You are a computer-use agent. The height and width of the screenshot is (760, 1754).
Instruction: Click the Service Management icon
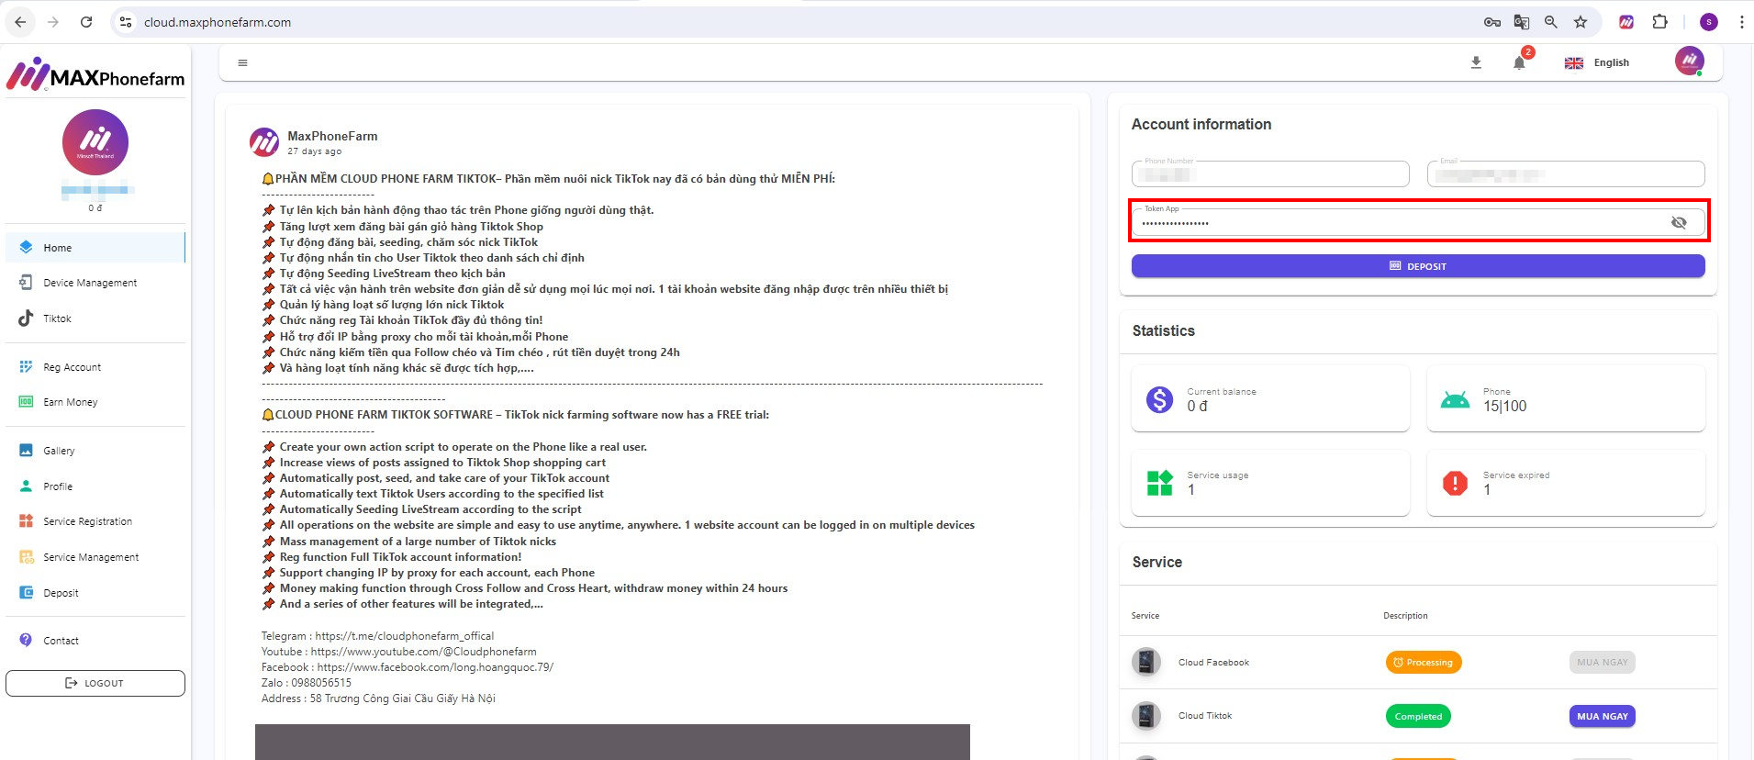point(26,557)
